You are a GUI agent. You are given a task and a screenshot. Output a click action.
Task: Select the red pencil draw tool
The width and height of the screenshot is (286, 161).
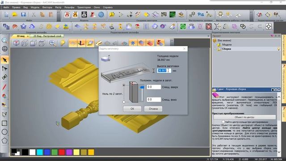pyautogui.click(x=4, y=87)
